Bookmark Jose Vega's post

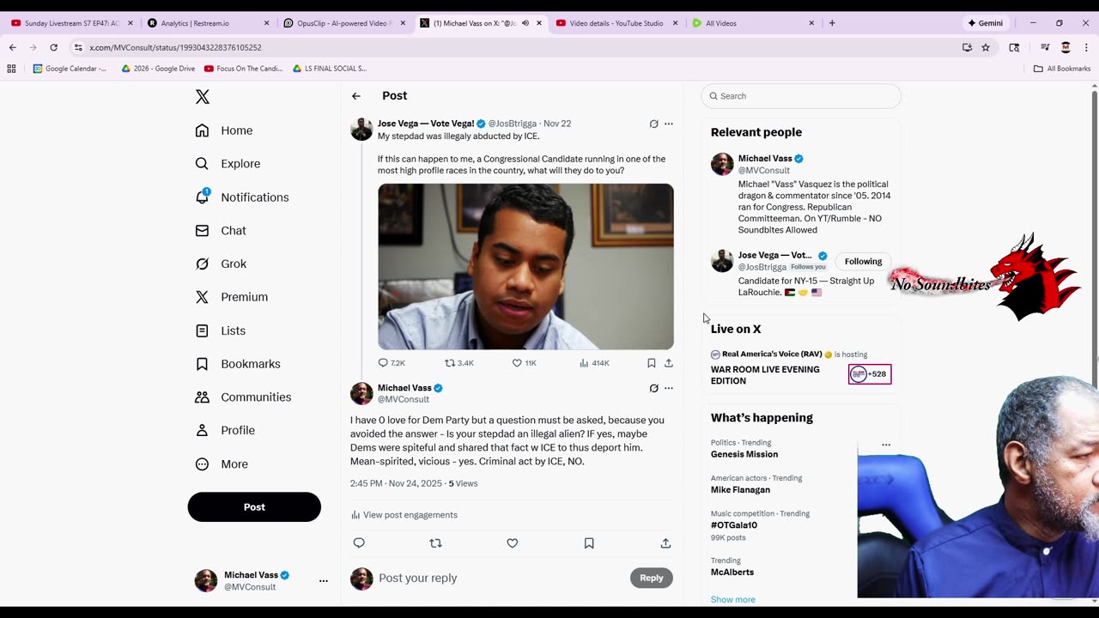pyautogui.click(x=652, y=363)
